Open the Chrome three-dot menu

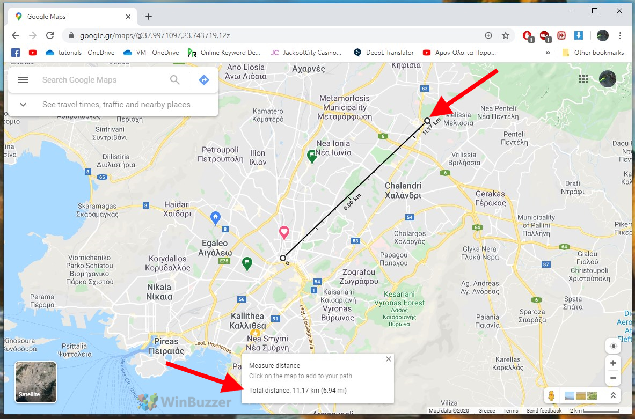[620, 35]
